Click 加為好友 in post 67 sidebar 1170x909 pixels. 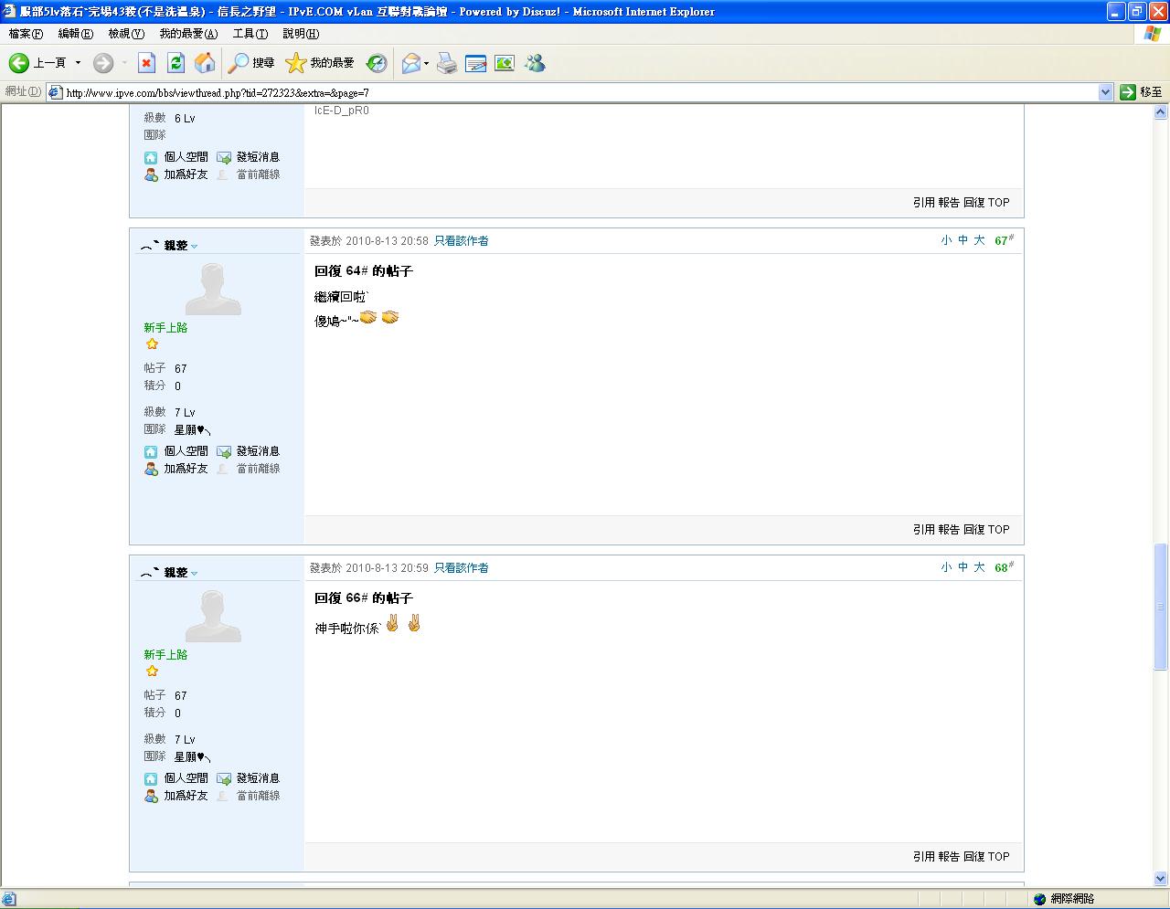pyautogui.click(x=186, y=469)
